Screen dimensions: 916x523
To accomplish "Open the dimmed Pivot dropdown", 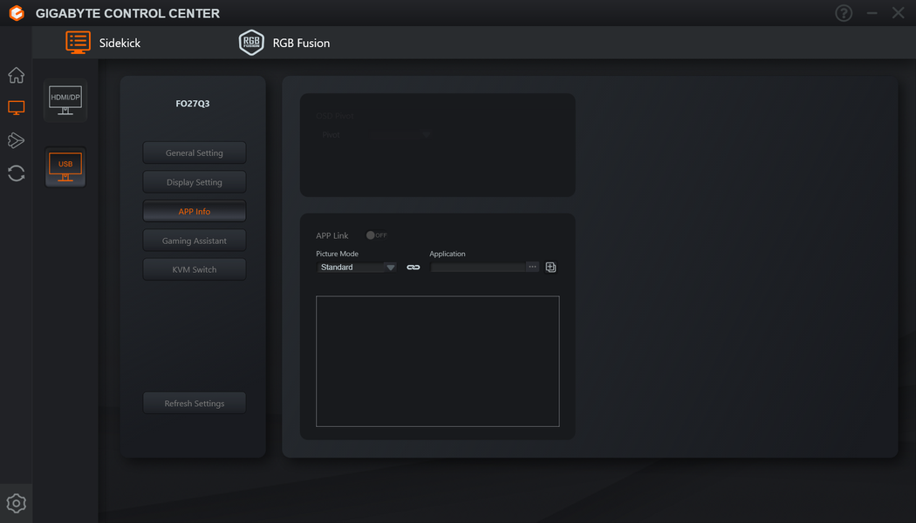I will [x=374, y=135].
